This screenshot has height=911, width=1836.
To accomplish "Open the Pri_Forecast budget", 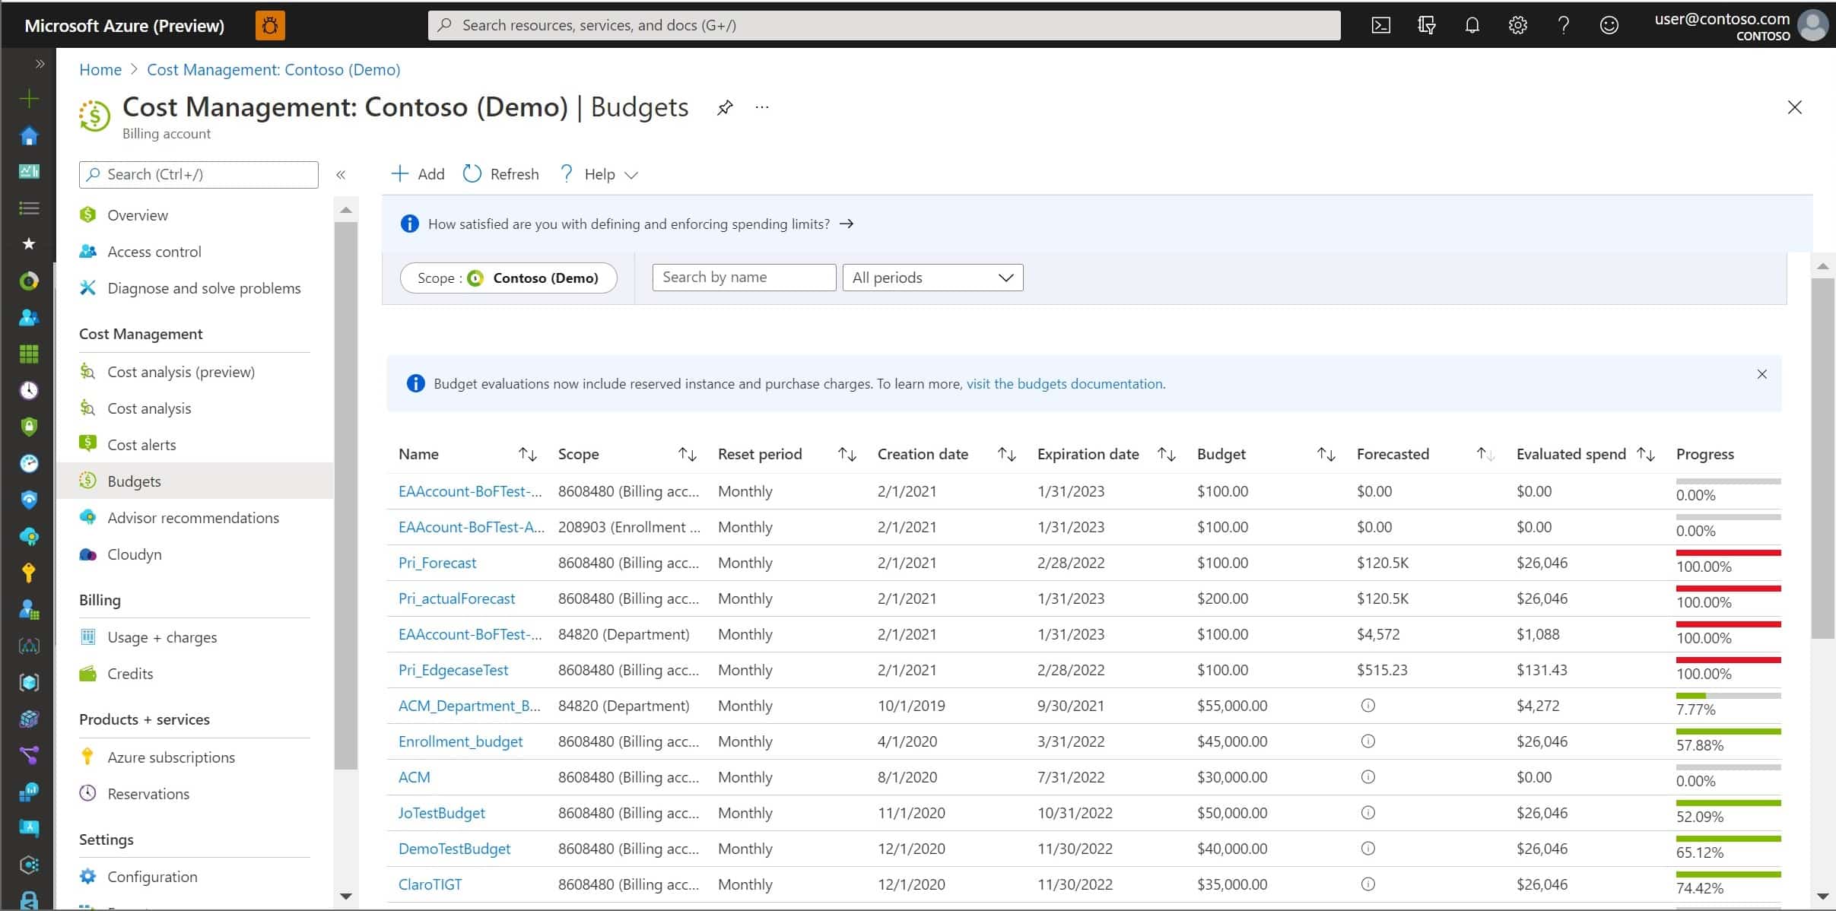I will [x=437, y=563].
